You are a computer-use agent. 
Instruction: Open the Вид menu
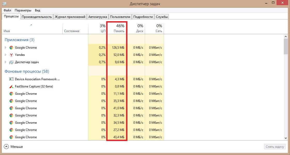pos(37,10)
